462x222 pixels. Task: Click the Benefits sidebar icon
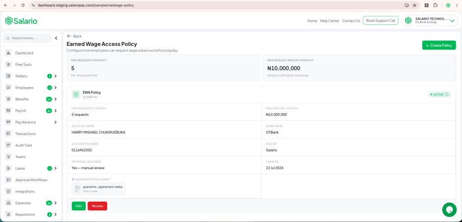pos(9,99)
